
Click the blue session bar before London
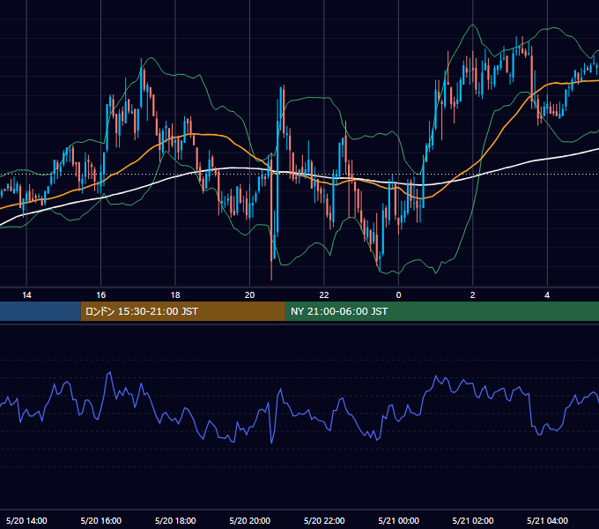click(41, 311)
